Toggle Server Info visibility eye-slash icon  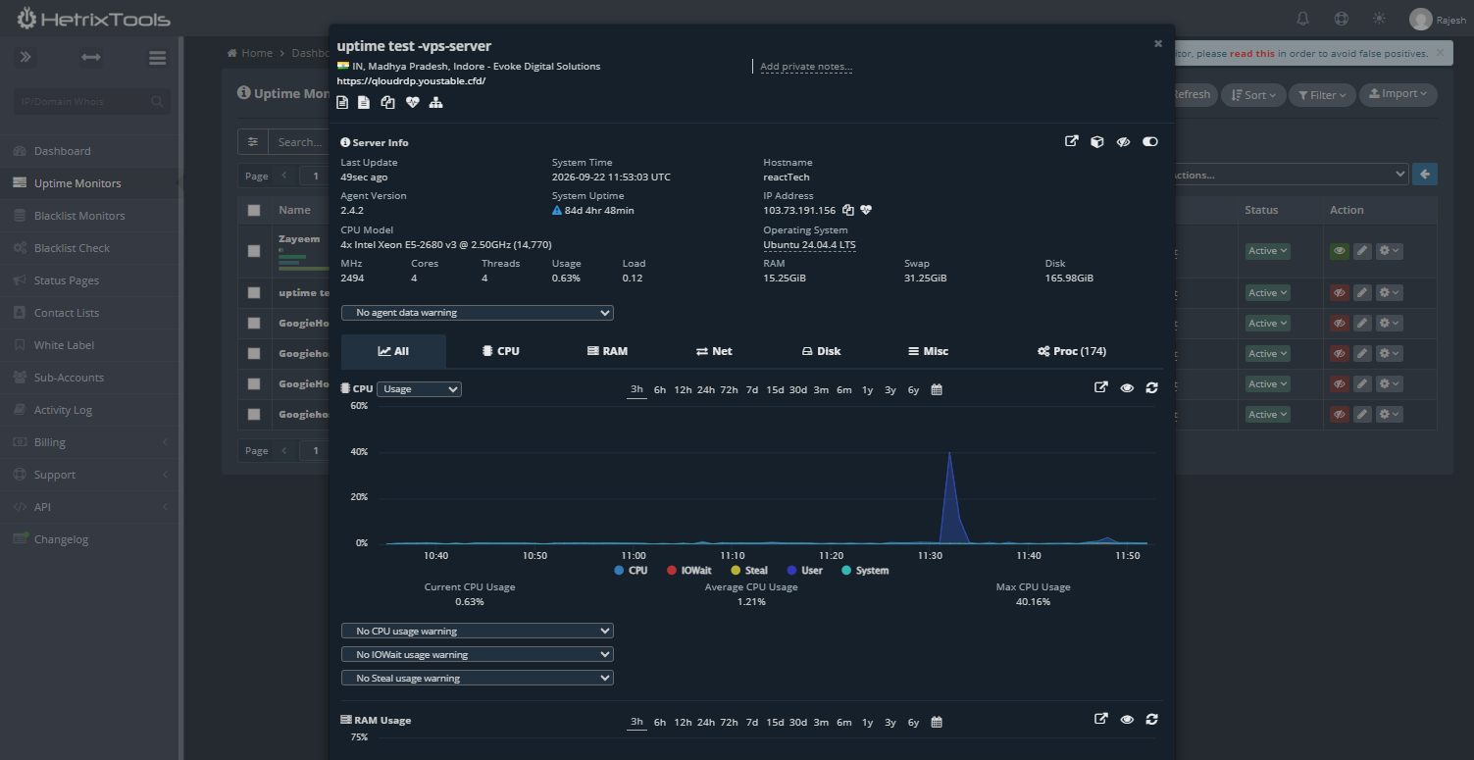[x=1124, y=141]
